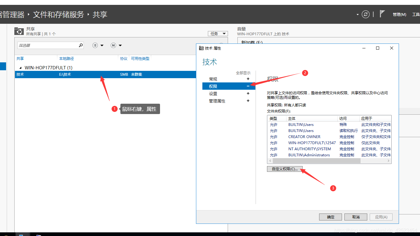Expand the 设置 section
This screenshot has width=420, height=236.
tap(248, 94)
